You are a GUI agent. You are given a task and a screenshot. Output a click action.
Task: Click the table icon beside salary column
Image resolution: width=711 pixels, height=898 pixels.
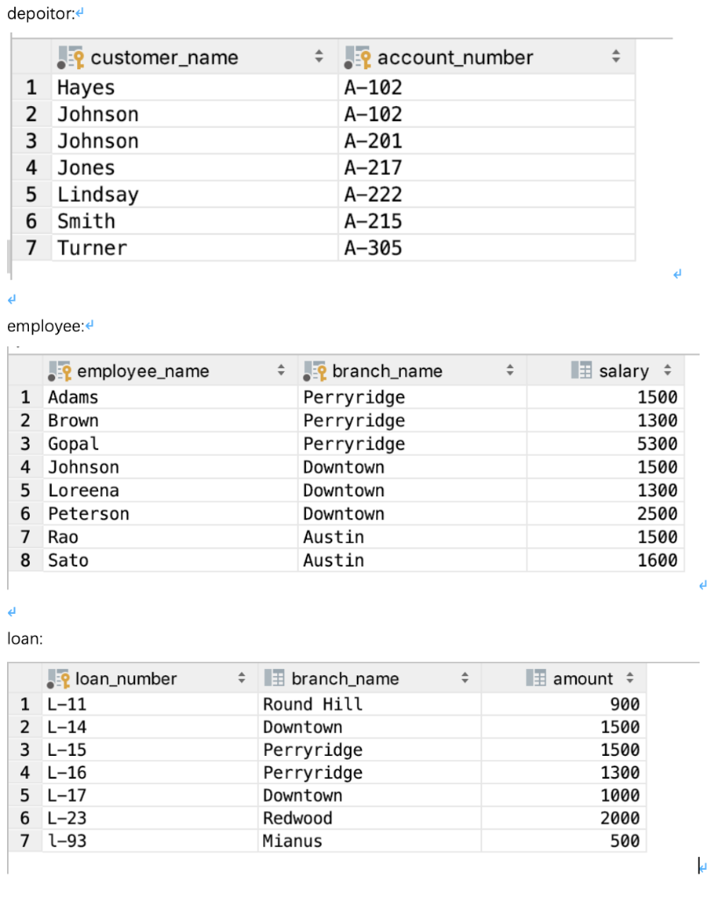point(581,371)
